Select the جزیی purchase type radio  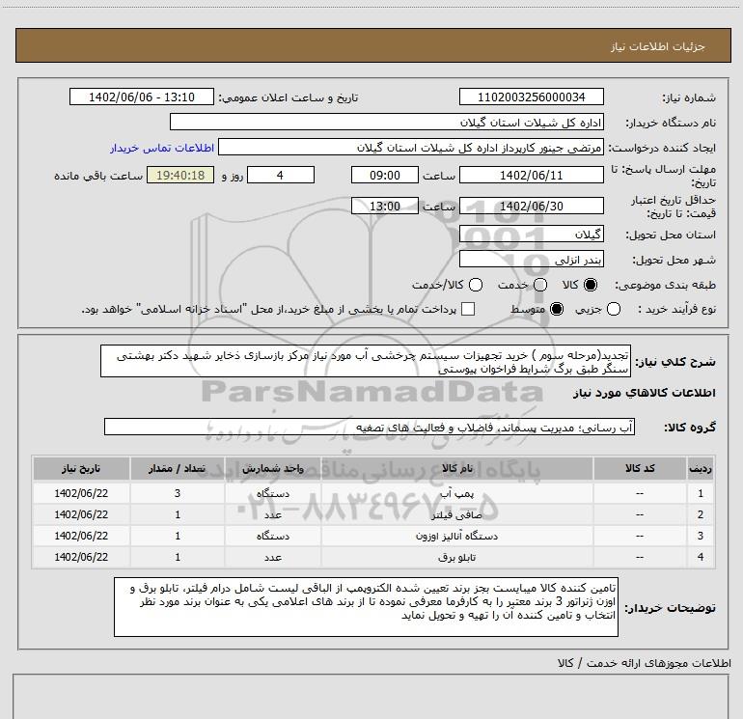tap(614, 310)
